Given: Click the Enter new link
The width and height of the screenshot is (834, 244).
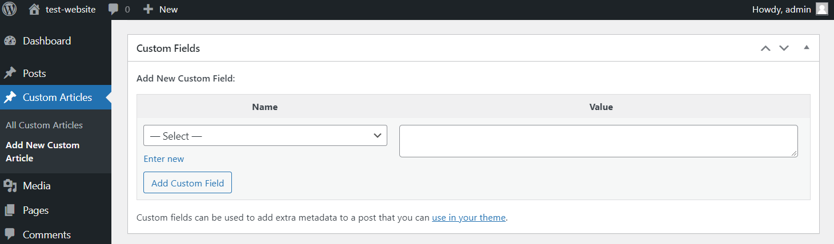Looking at the screenshot, I should pos(163,159).
